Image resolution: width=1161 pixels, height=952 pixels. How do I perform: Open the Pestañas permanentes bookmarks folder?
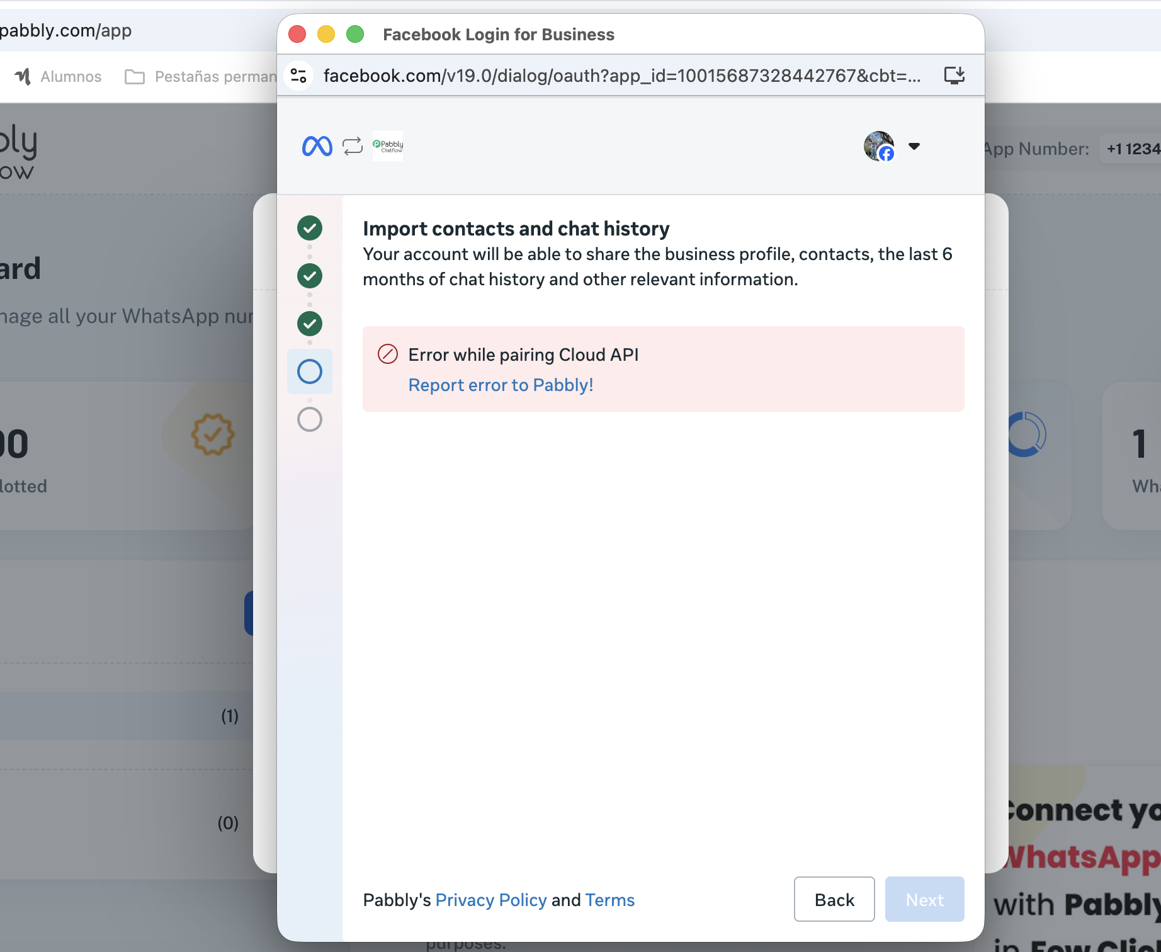click(x=201, y=77)
